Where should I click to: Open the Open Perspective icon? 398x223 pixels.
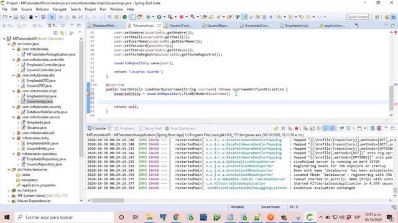377,17
